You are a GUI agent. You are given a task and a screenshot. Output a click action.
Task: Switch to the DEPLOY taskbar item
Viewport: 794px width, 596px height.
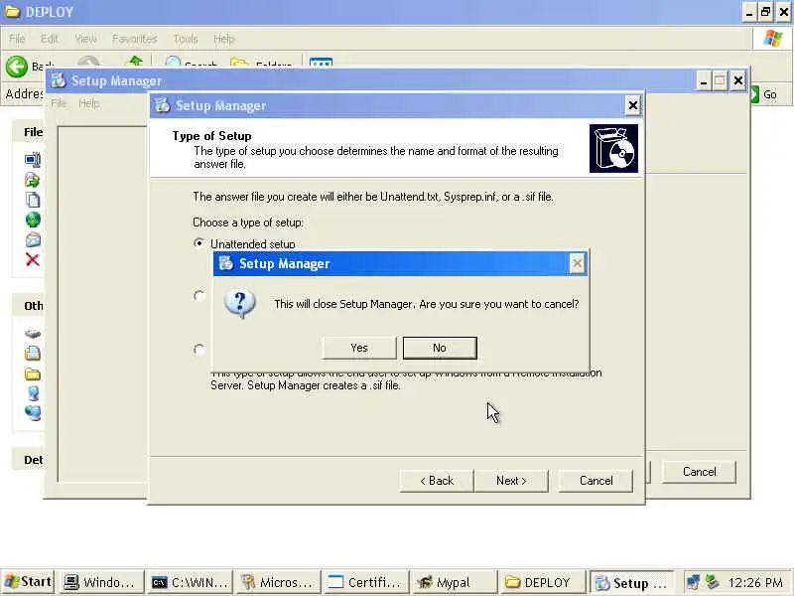coord(542,582)
